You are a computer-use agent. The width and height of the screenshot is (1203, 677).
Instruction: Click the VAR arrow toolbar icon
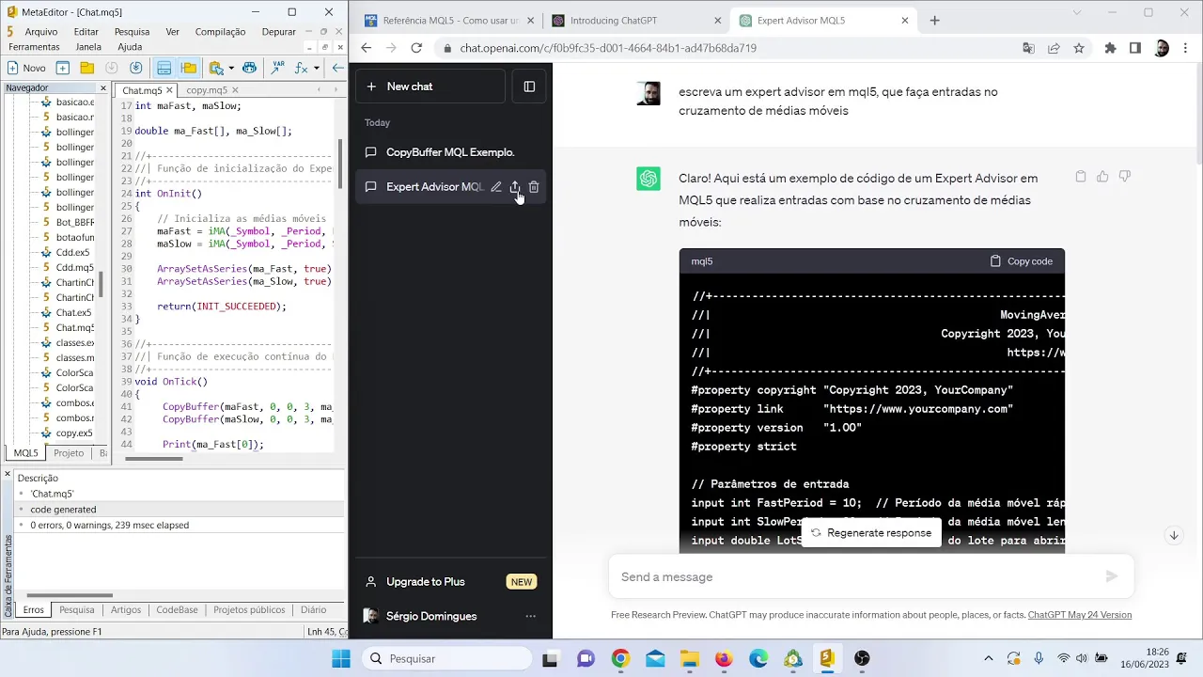pyautogui.click(x=277, y=68)
